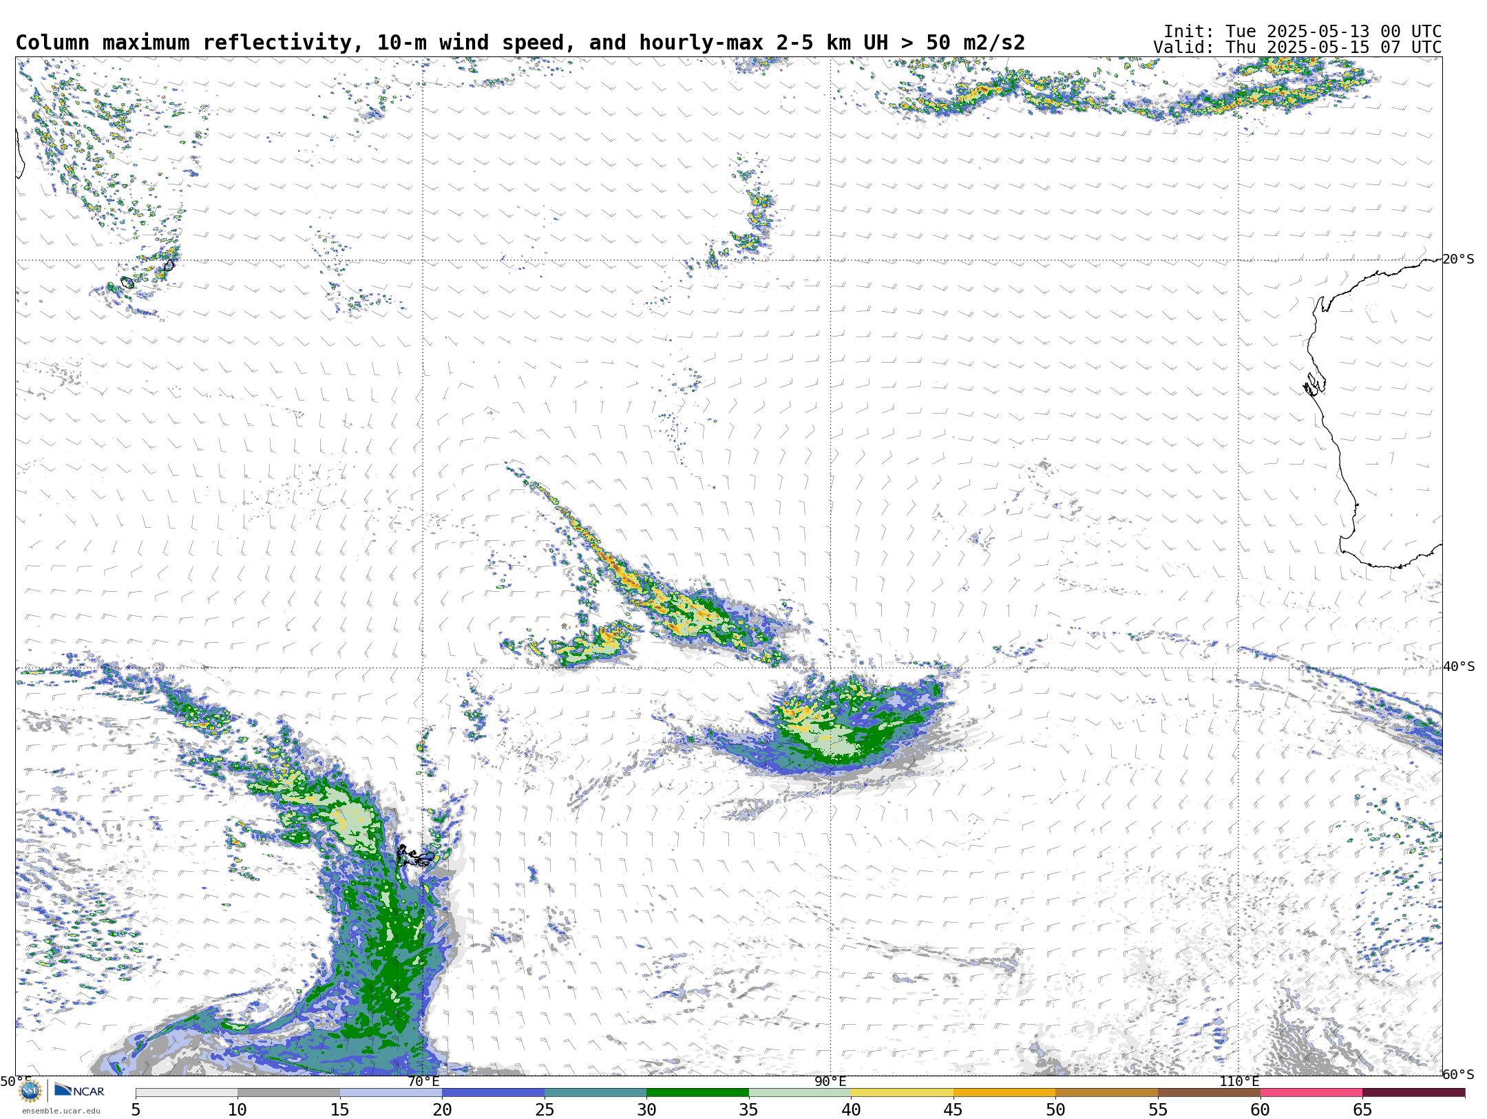Image resolution: width=1487 pixels, height=1119 pixels.
Task: Click the yellow 40 dBZ colorbar segment
Action: click(x=902, y=1093)
